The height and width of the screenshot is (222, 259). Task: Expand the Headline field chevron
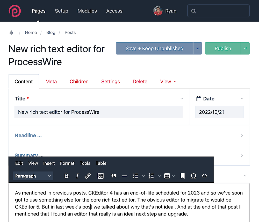242,135
